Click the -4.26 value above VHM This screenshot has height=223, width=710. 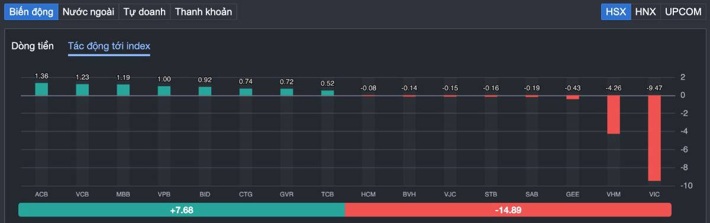[614, 88]
